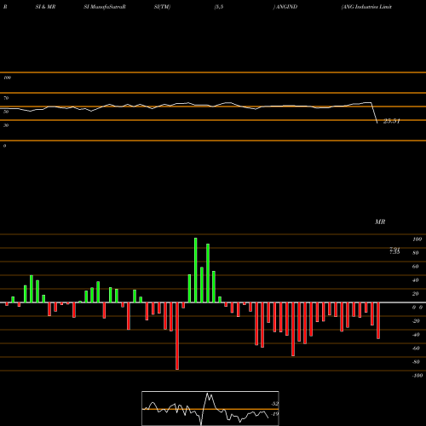The width and height of the screenshot is (426, 426).
Task: Click the '-19' value in mini chart
Action: [x=274, y=414]
